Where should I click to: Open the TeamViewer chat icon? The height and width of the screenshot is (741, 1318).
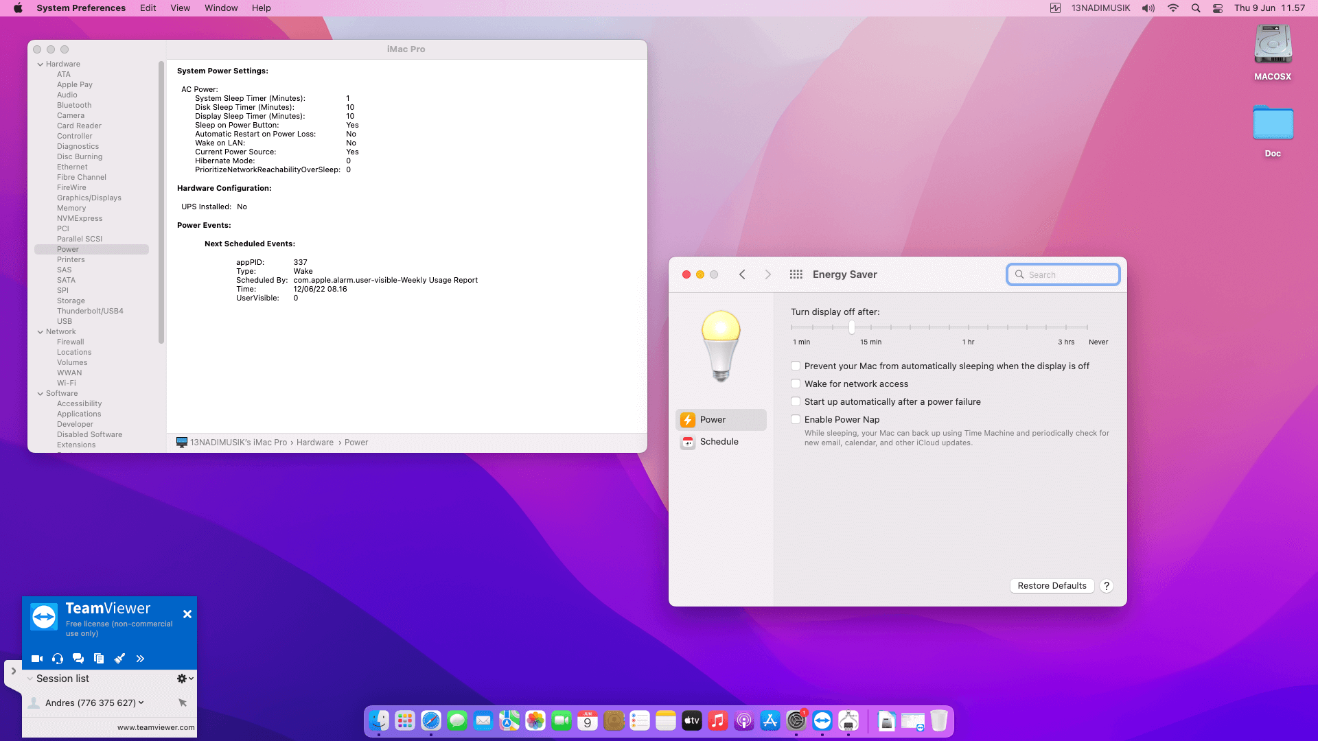click(78, 659)
